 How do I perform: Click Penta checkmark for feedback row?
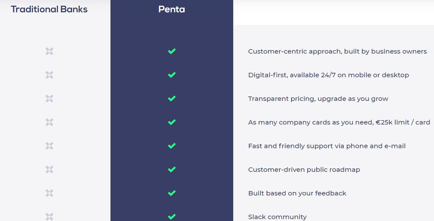172,193
